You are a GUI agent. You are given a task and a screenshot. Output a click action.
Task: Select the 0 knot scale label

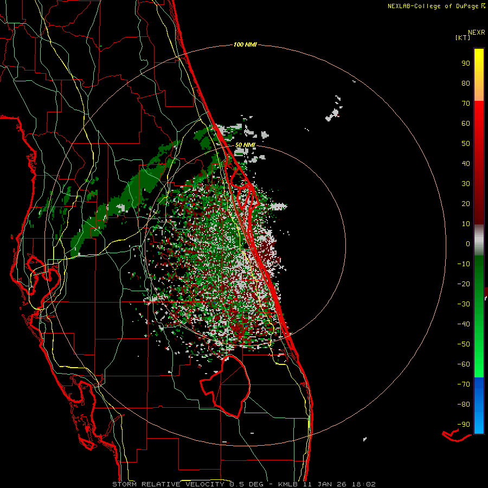click(468, 243)
